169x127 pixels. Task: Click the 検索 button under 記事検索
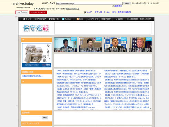click(45, 118)
